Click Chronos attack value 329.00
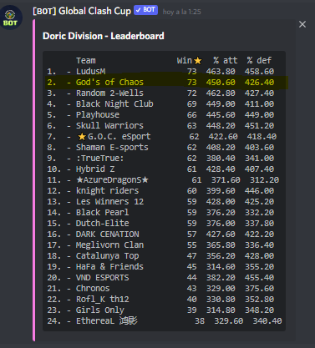The image size is (315, 348). pyautogui.click(x=221, y=288)
